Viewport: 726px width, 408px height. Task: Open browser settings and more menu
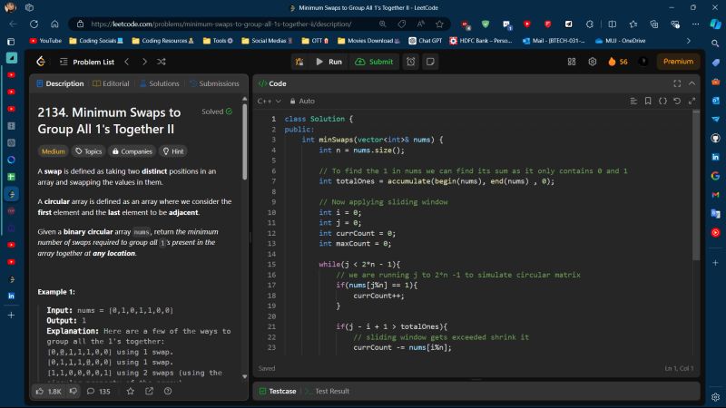click(696, 24)
